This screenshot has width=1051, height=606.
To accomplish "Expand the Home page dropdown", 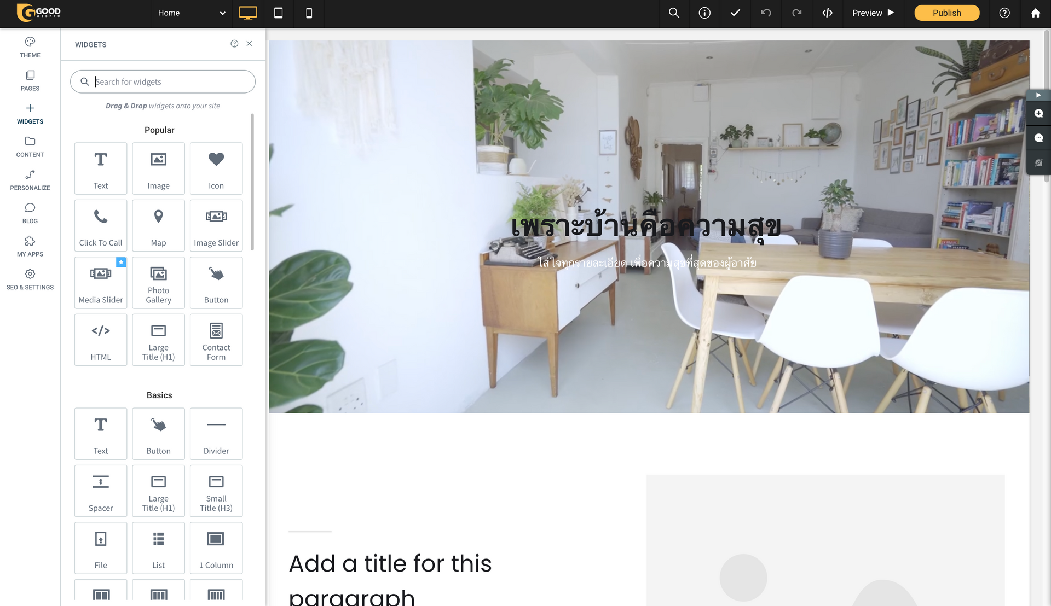I will tap(221, 12).
